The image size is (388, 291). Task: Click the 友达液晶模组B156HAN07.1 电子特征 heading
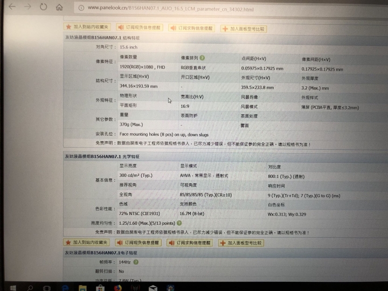pyautogui.click(x=101, y=253)
